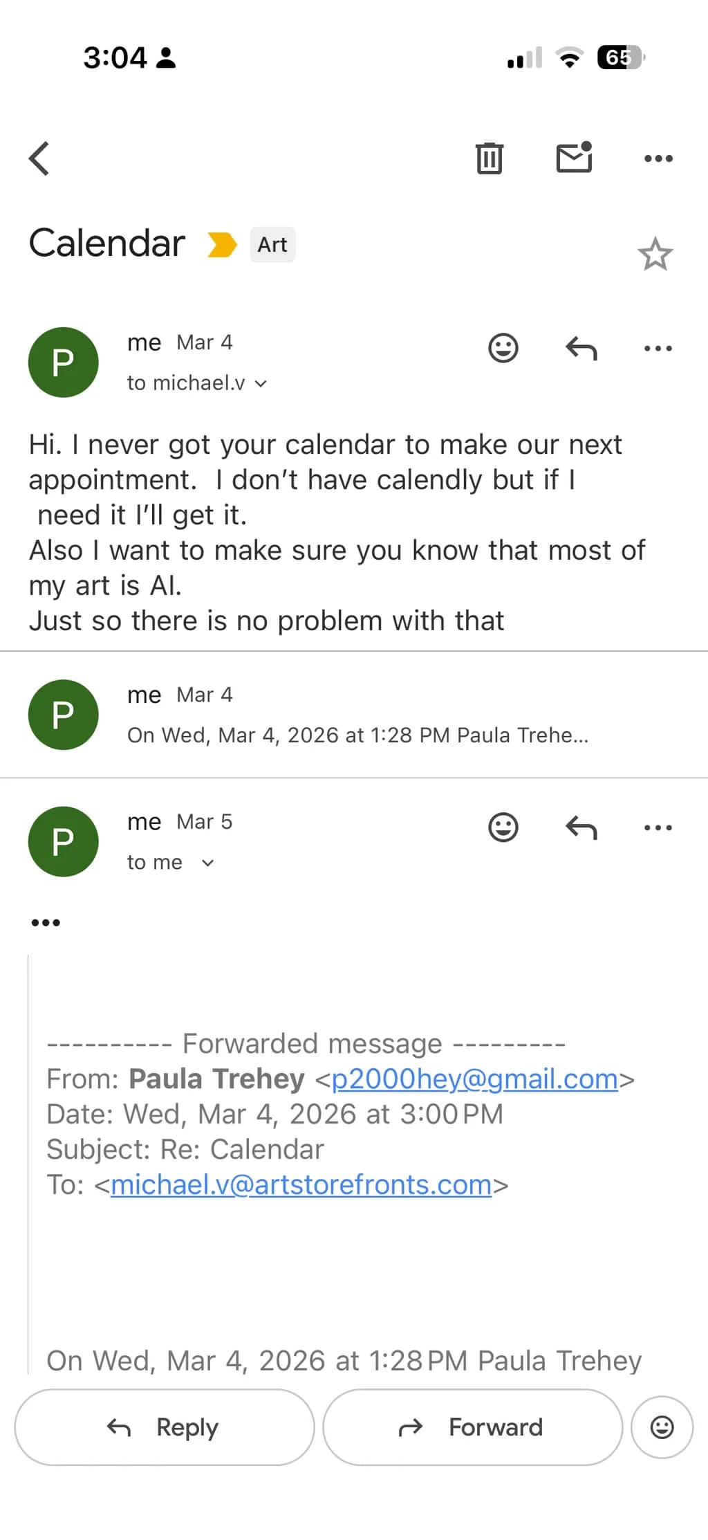708x1540 pixels.
Task: Open p2000hey@gmail.com link
Action: tap(474, 1079)
